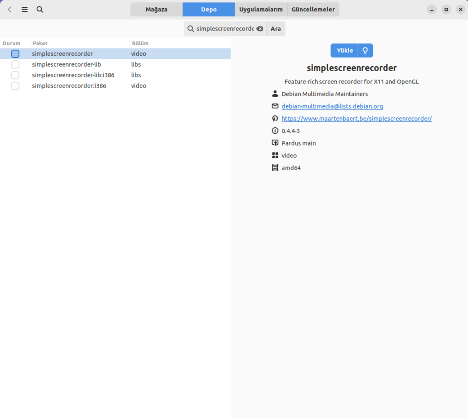Click the simplescreenrecorder title heading
Image resolution: width=468 pixels, height=418 pixels.
click(351, 68)
